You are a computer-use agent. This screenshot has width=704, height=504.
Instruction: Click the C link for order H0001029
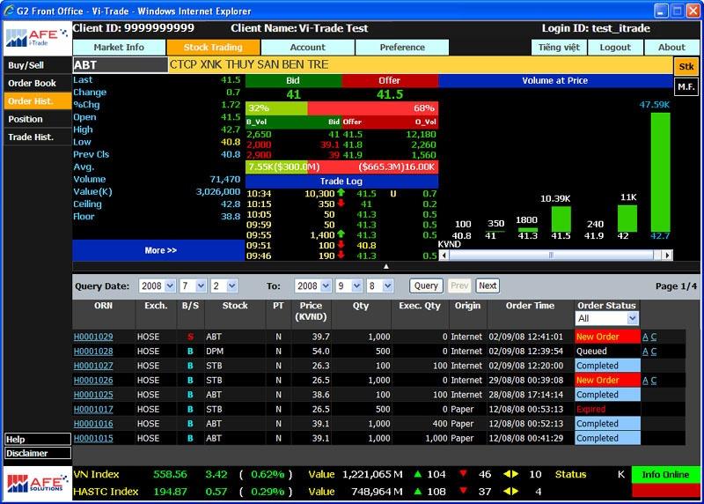[x=654, y=337]
